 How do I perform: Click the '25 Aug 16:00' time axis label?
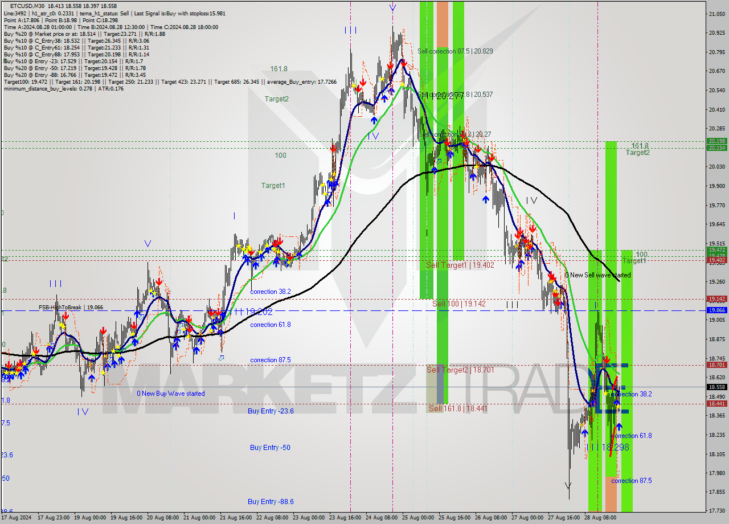tap(454, 518)
